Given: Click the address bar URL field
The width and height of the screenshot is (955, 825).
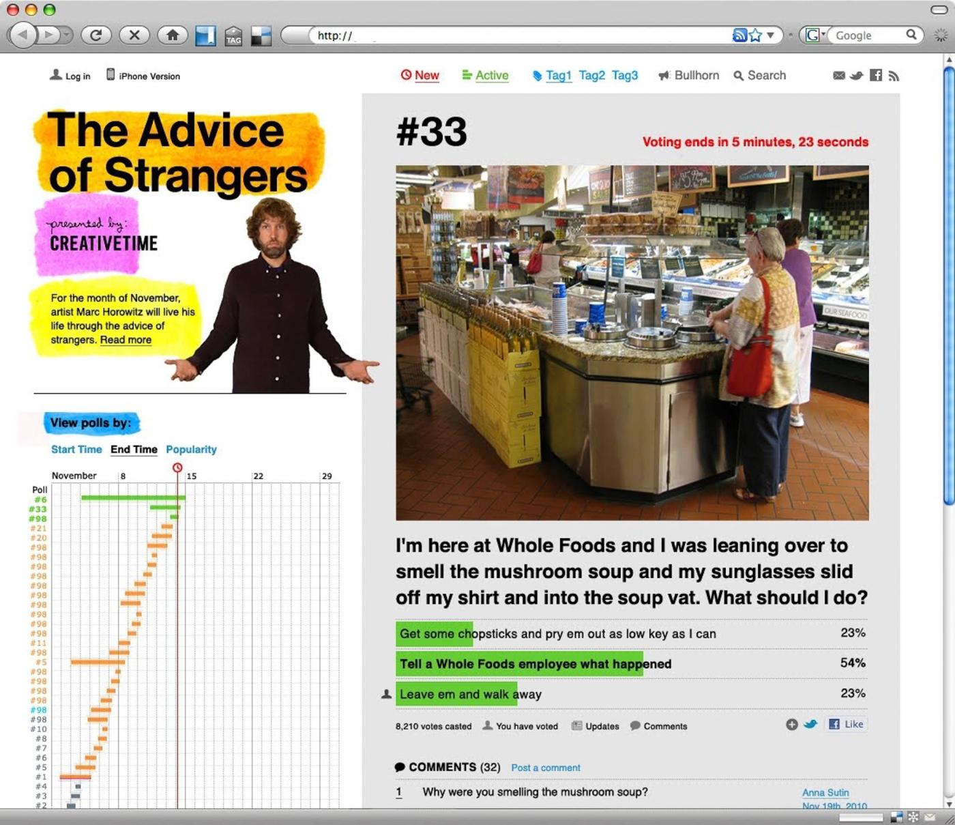Looking at the screenshot, I should click(522, 35).
